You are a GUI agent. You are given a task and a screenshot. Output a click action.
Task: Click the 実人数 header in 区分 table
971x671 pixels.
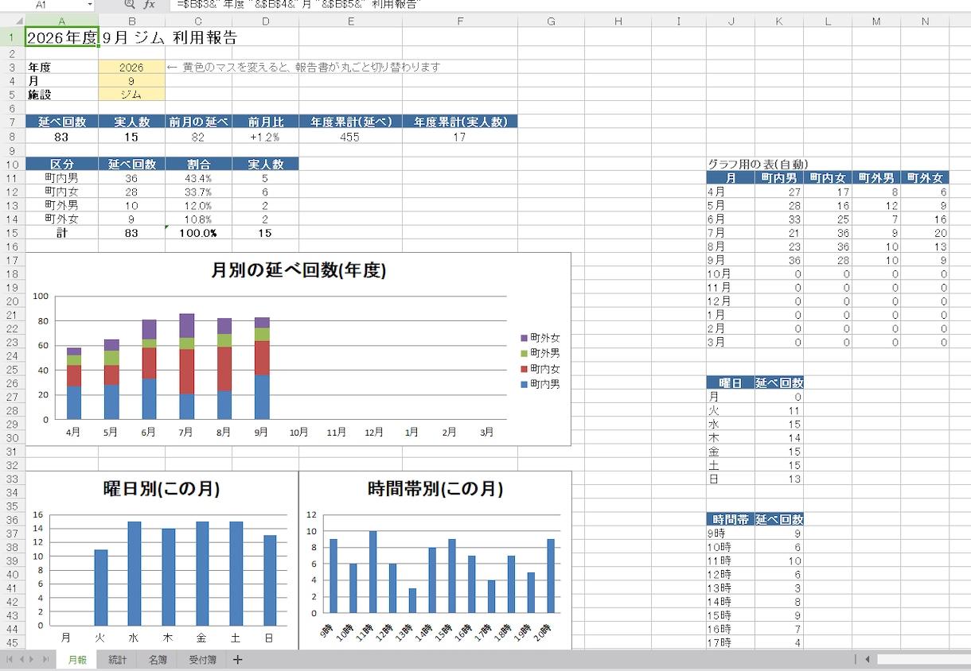coord(265,164)
